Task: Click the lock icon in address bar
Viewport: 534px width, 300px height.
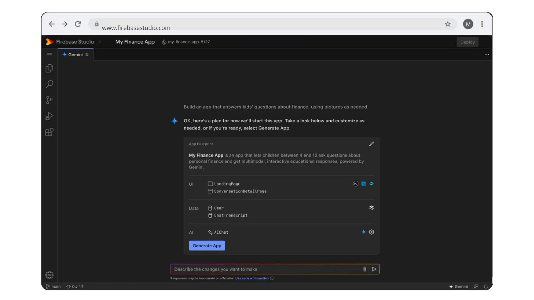Action: click(96, 24)
